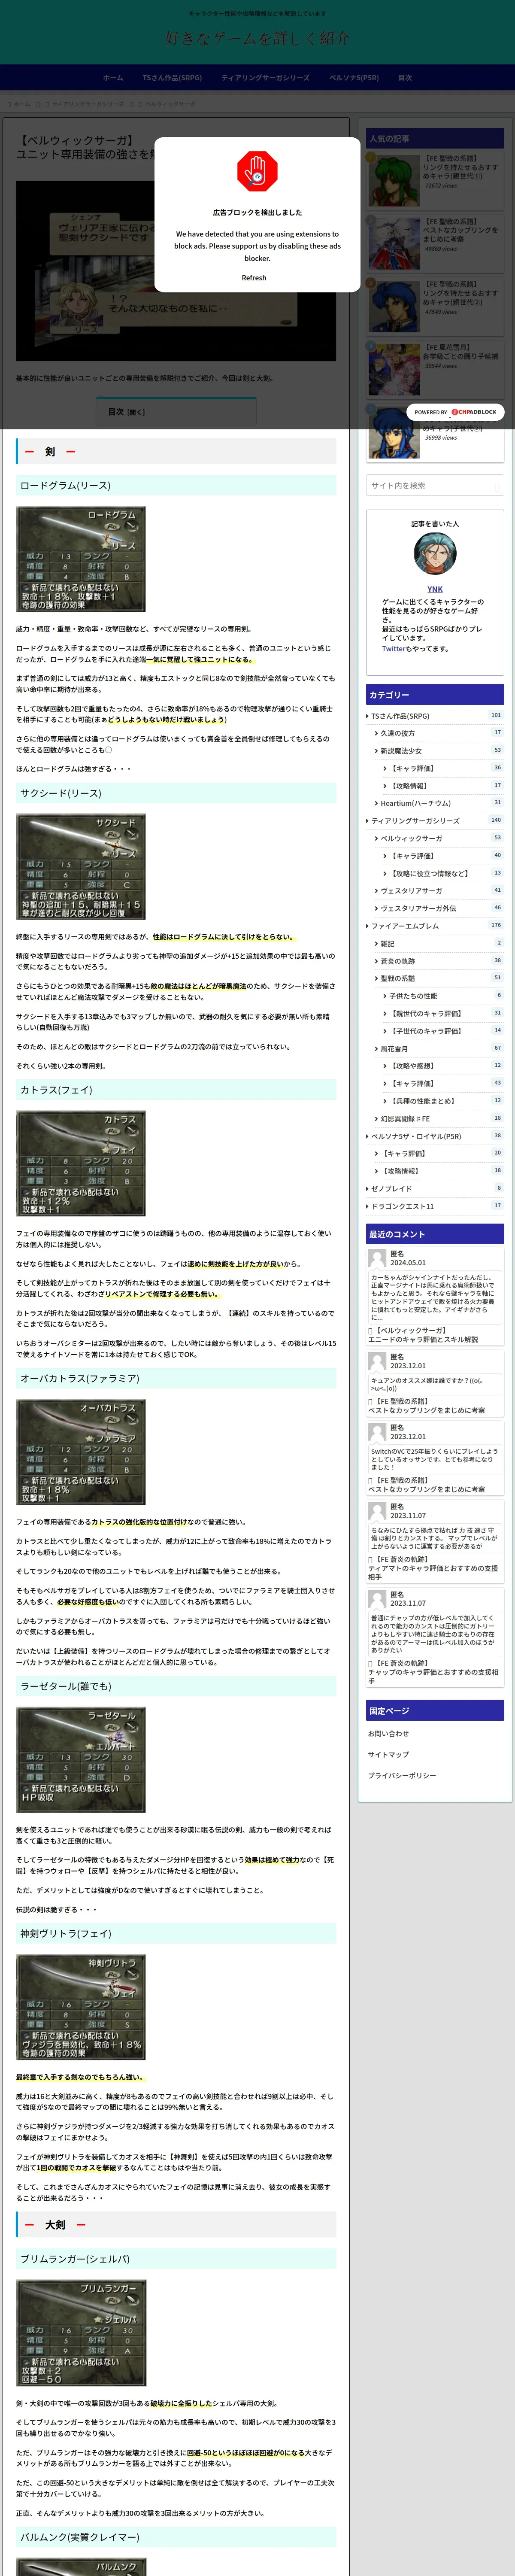Viewport: 515px width, 2576px height.
Task: Click the オーバカトラス weapon stats image
Action: coord(81,1452)
